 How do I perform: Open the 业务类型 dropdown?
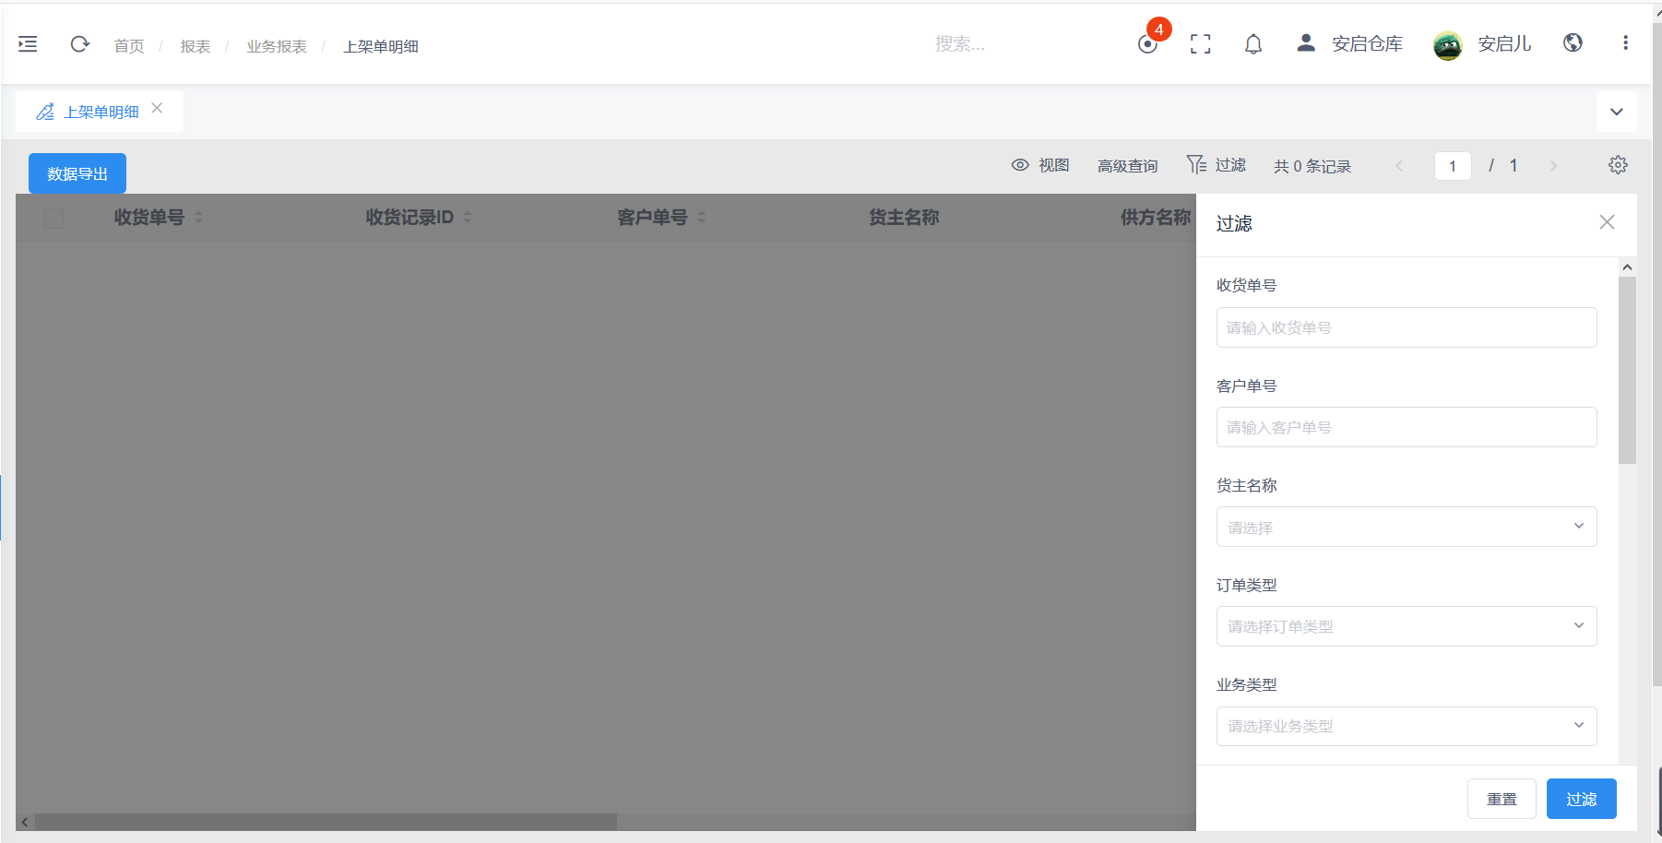coord(1407,726)
